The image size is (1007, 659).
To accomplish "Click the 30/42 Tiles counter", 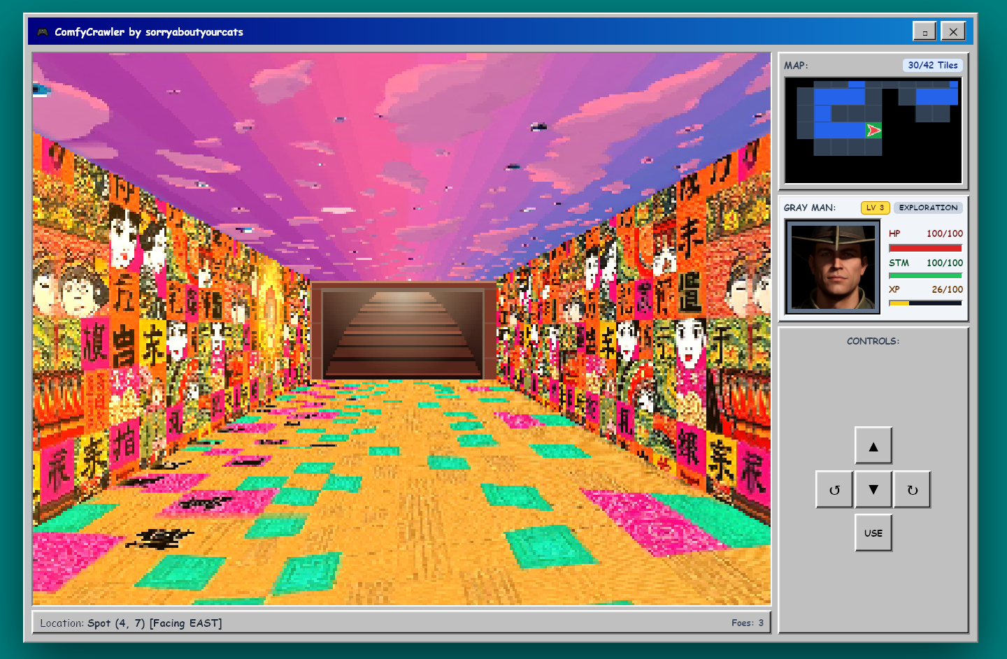I will pos(933,65).
